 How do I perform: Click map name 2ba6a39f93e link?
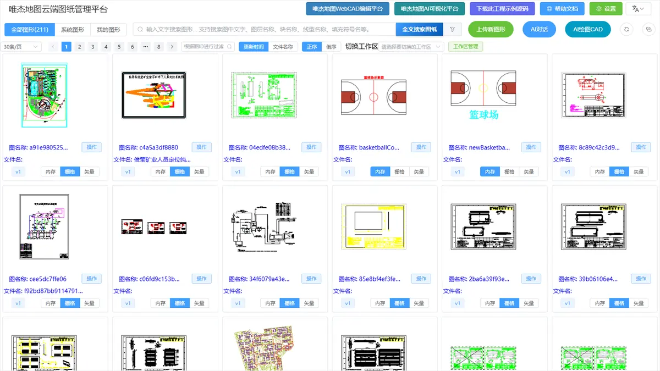[479, 279]
